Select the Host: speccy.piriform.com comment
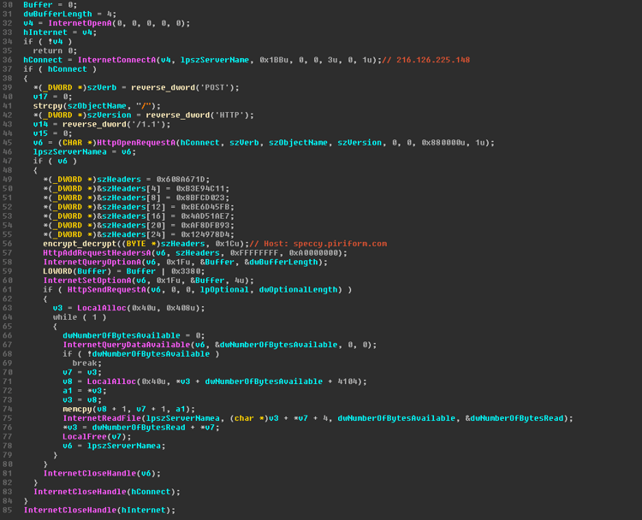This screenshot has height=520, width=642. pyautogui.click(x=325, y=244)
